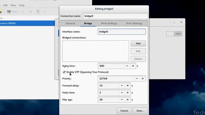Click the Edit bridged connection button
Viewport: 205px width, 115px height.
coord(138,51)
